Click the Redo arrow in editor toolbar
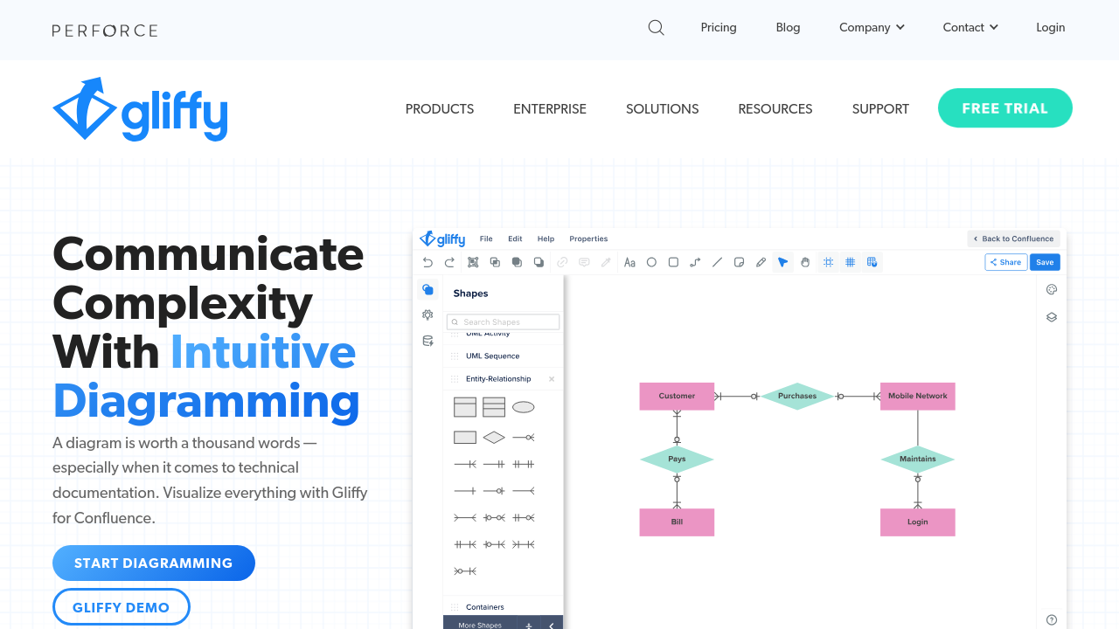Image resolution: width=1119 pixels, height=629 pixels. pos(449,262)
